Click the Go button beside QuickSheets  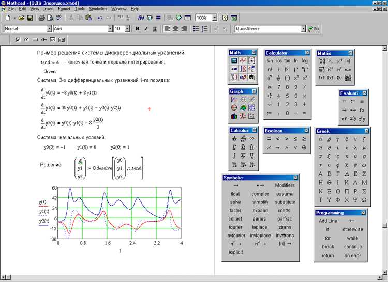pyautogui.click(x=314, y=29)
